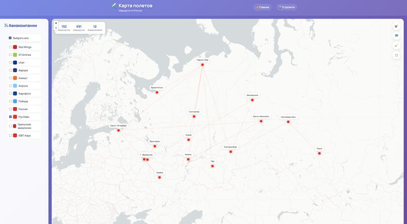Click the Сыктывкар city label
Screen dimensions: 407x224
(x=194, y=112)
